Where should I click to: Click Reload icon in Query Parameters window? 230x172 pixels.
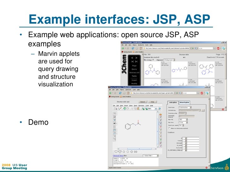pyautogui.click(x=120, y=93)
